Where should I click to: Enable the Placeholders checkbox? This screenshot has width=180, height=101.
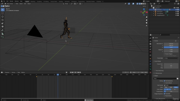(164, 96)
